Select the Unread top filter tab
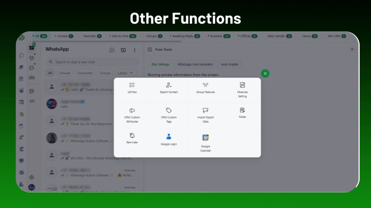The width and height of the screenshot is (371, 208). coord(64,36)
